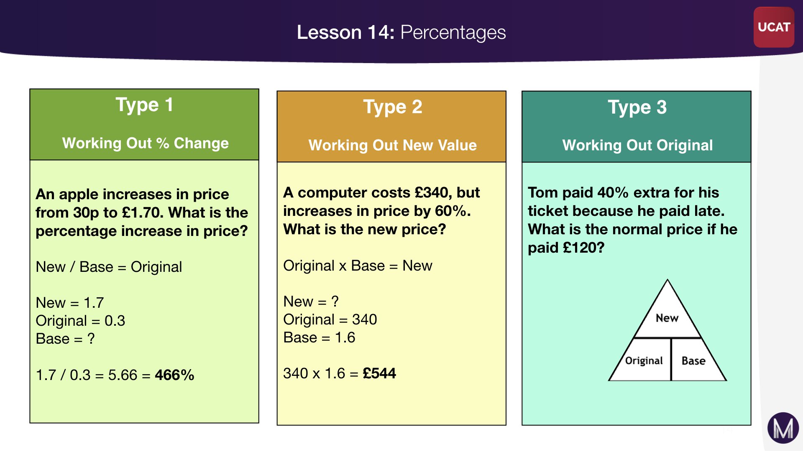Click the red UCAT badge
Viewport: 803px width, 451px height.
tap(774, 27)
